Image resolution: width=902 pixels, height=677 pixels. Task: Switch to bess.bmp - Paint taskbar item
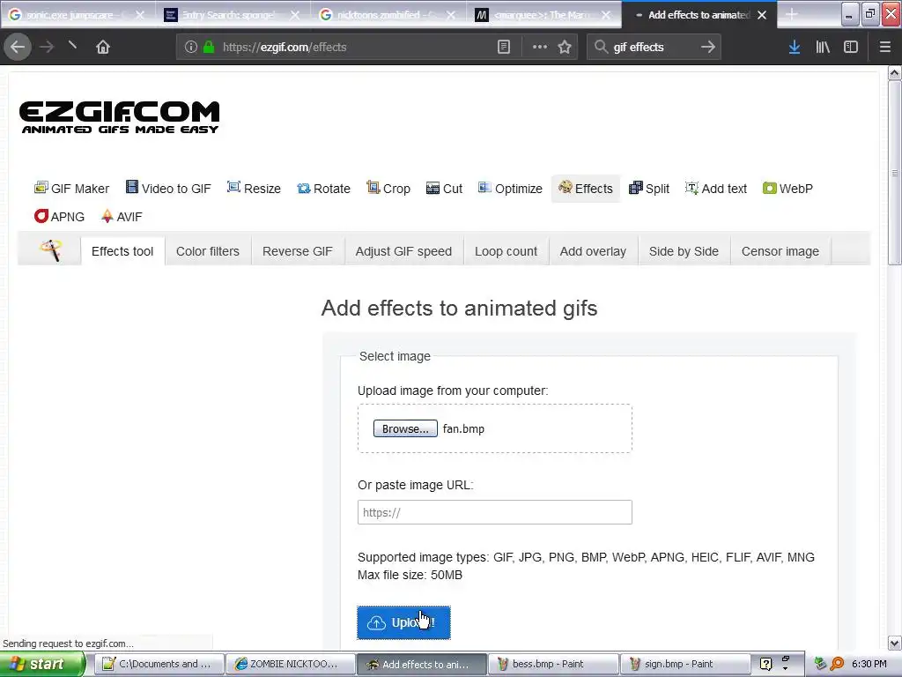tap(553, 664)
